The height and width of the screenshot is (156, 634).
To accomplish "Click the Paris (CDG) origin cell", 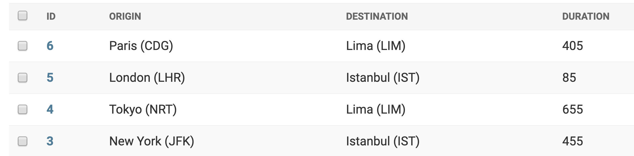I will (141, 46).
